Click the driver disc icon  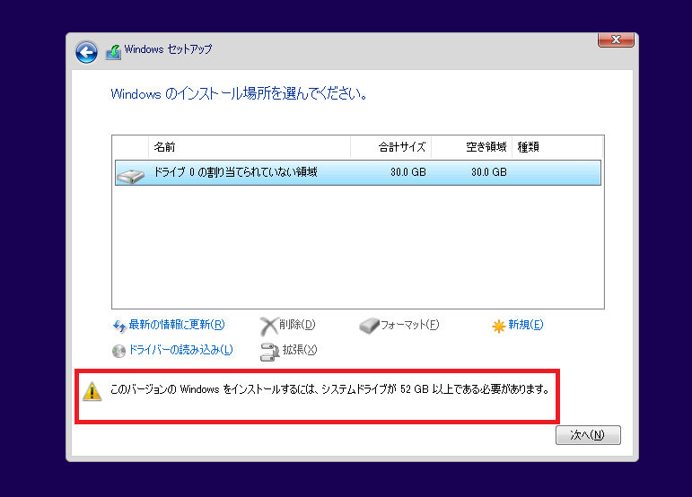tap(118, 351)
